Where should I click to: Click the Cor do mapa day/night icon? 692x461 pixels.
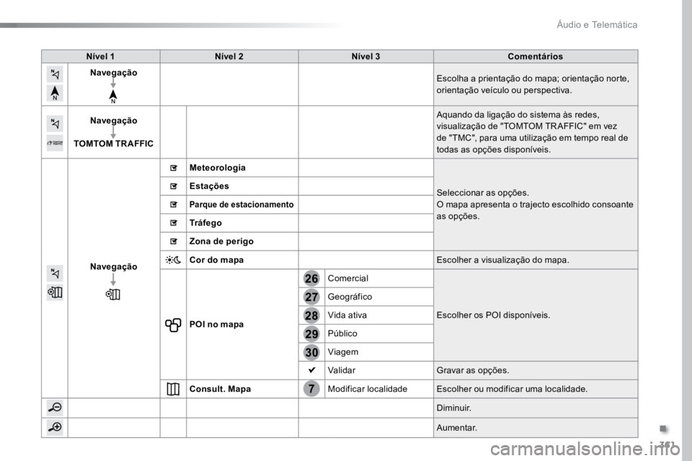pos(173,260)
